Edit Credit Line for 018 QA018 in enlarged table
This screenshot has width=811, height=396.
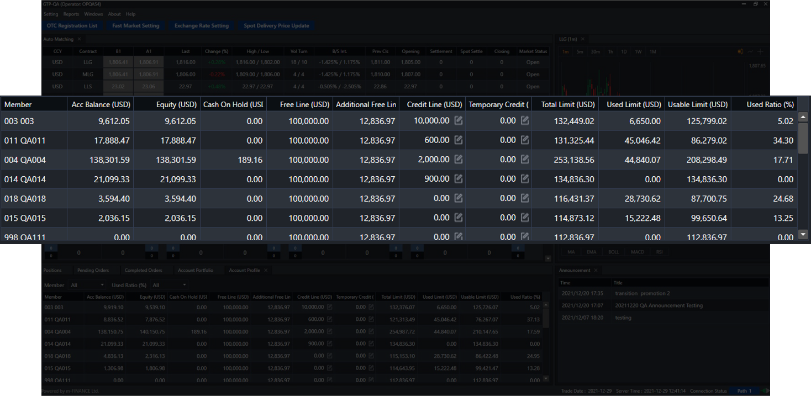458,198
